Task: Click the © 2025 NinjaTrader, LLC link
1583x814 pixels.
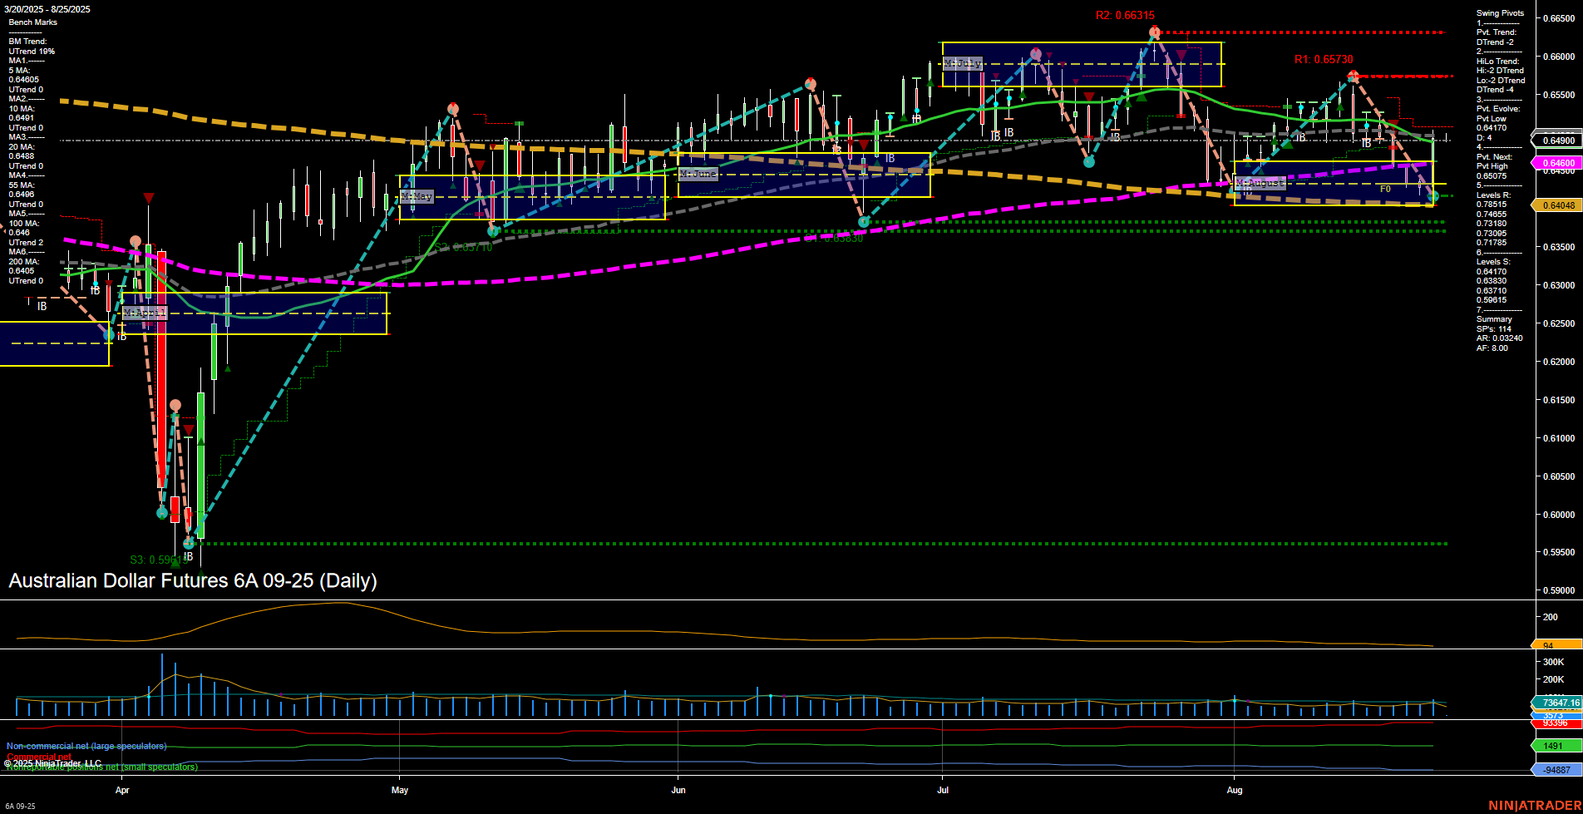Action: [54, 762]
